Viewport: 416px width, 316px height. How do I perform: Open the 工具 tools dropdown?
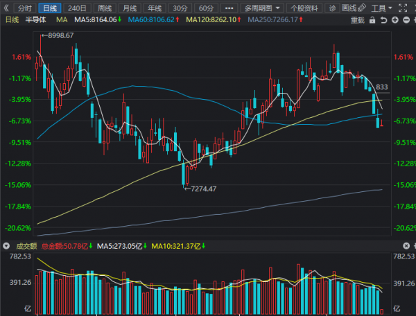point(381,8)
